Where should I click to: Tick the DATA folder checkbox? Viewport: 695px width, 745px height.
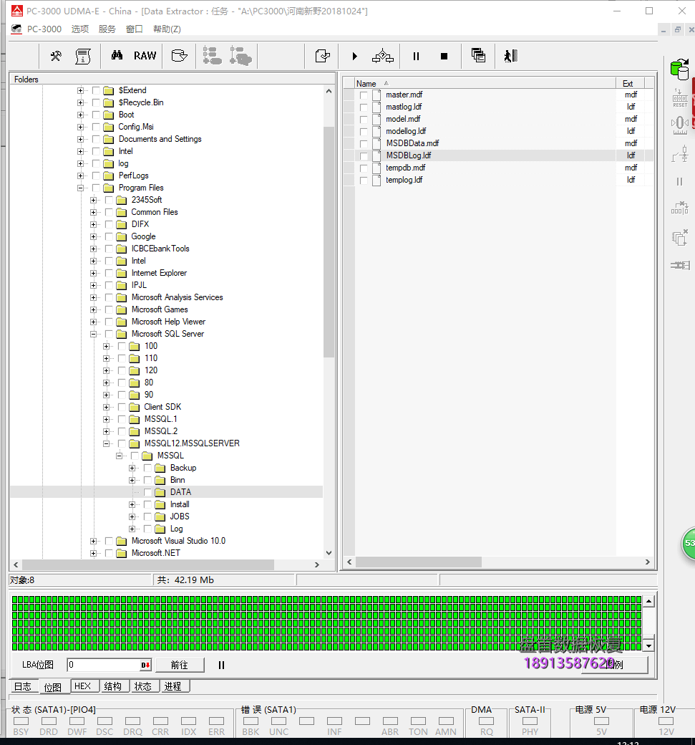tap(147, 492)
